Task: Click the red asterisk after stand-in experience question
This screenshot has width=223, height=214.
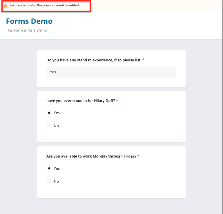Action: [144, 60]
